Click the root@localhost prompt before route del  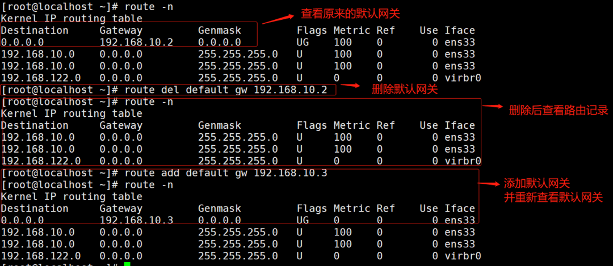[x=60, y=90]
